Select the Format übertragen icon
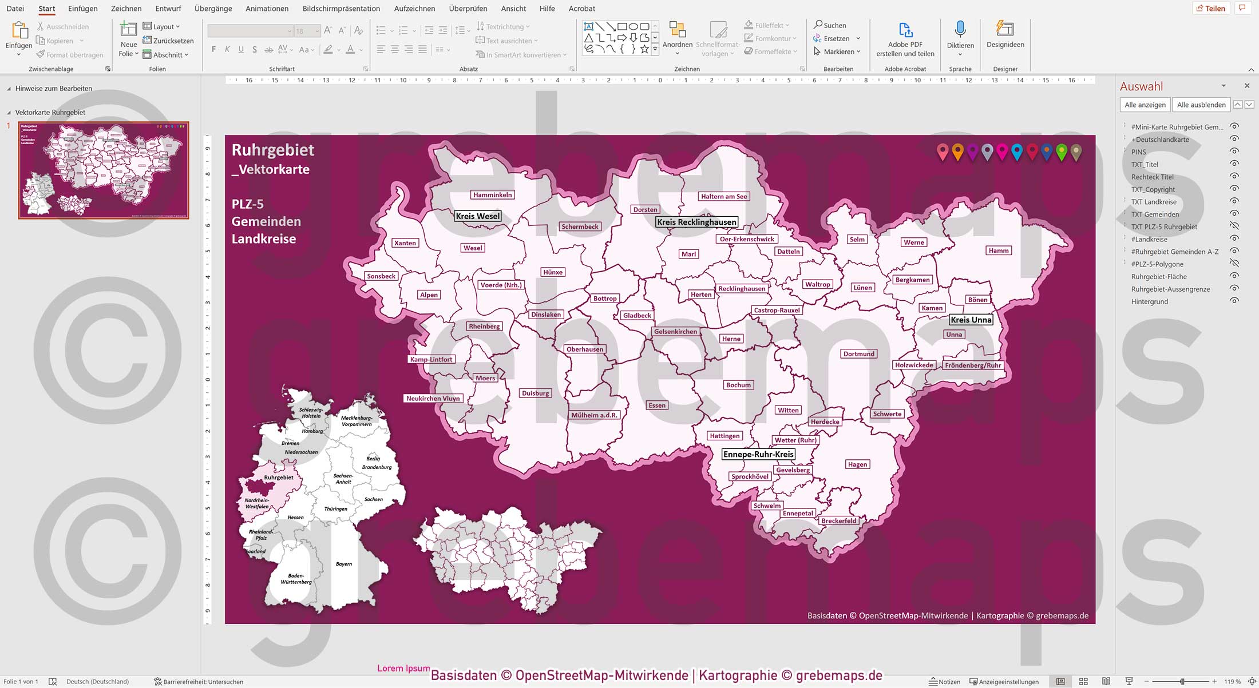 tap(40, 54)
